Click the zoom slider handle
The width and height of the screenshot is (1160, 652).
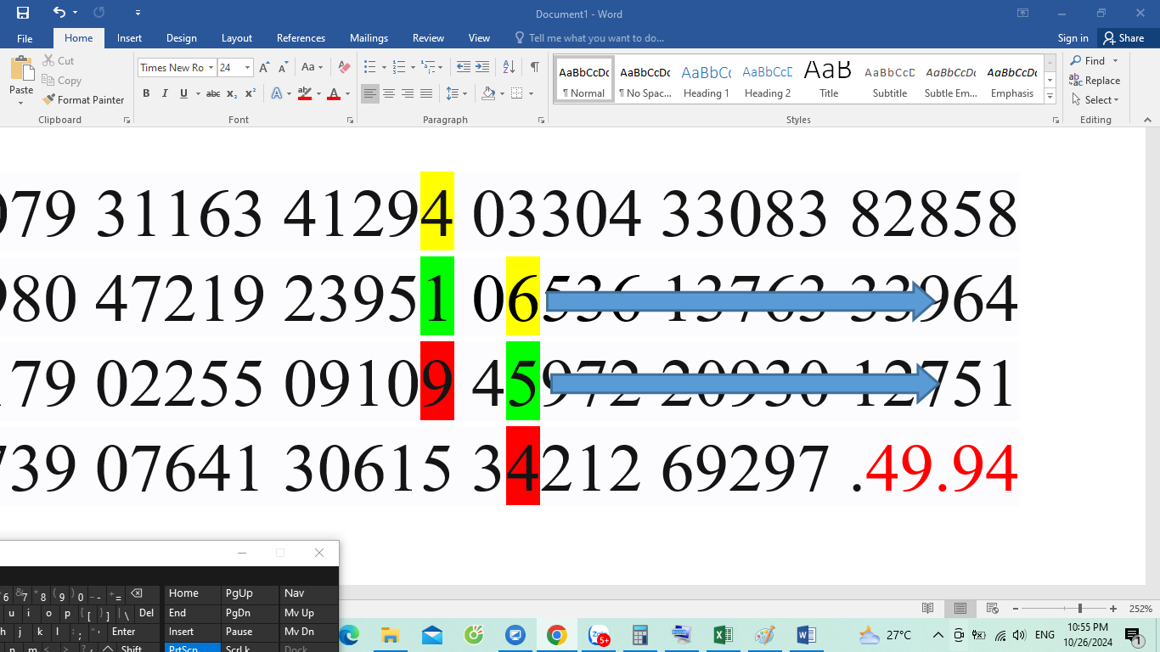[1079, 609]
